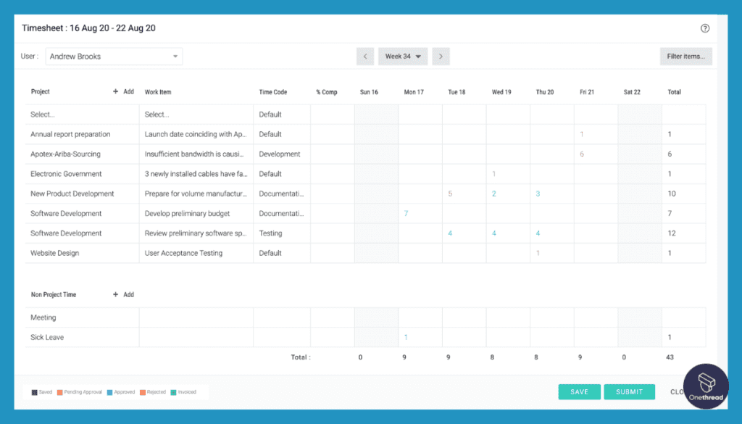742x424 pixels.
Task: Click the SUBMIT button
Action: click(x=630, y=392)
